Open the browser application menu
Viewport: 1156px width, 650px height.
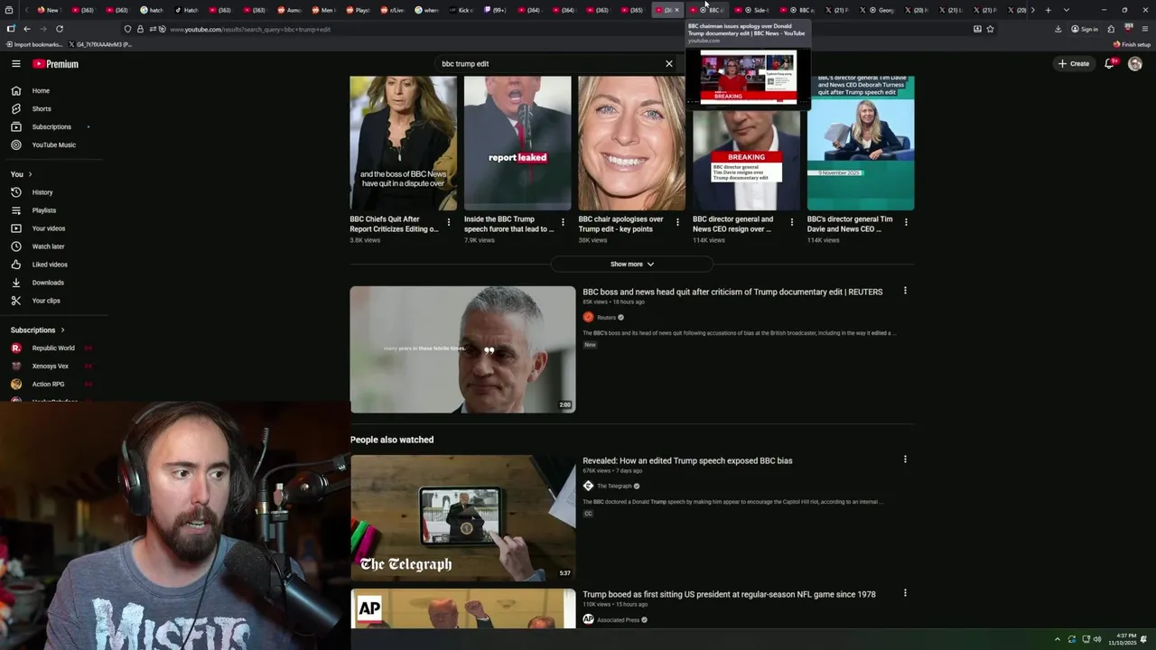tap(1145, 29)
